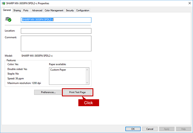Click the 'Location:' label
Viewport: 193px width, 133px height.
click(x=10, y=31)
